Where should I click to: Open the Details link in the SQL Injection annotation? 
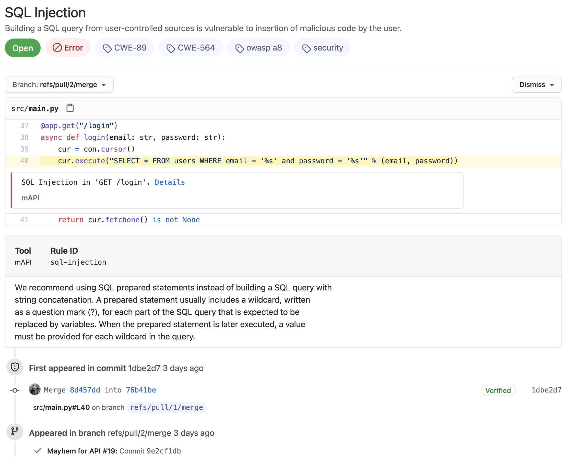tap(170, 182)
